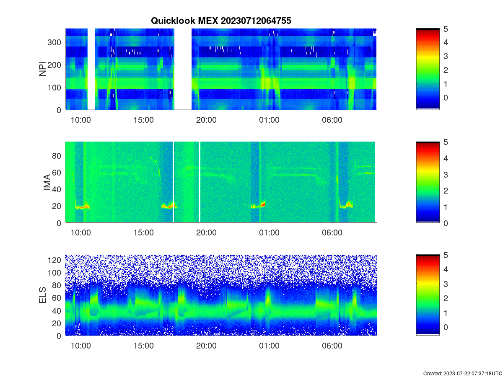Click the IMA spectrogram plot area
Screen dimensions: 503x377
221,182
